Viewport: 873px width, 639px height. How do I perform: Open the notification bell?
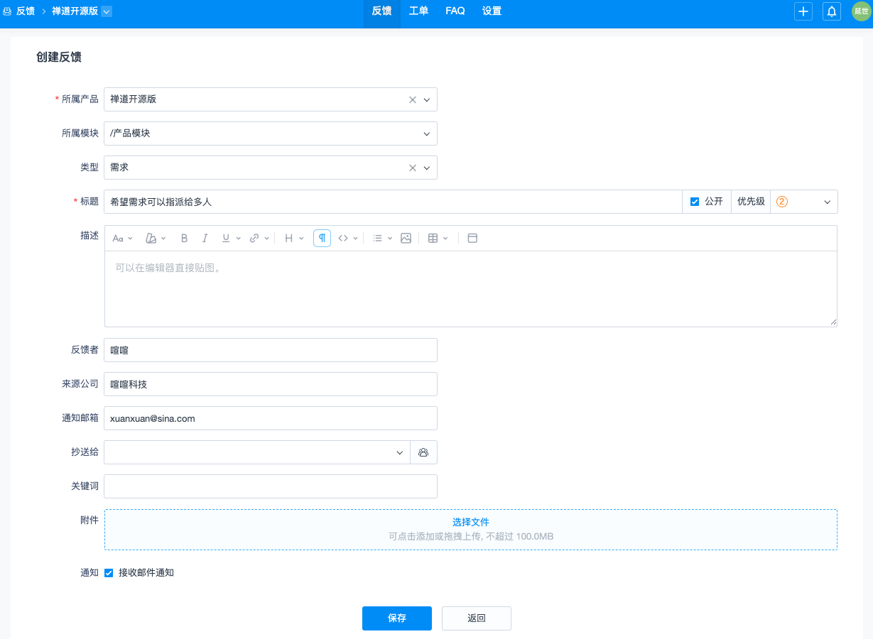[832, 11]
